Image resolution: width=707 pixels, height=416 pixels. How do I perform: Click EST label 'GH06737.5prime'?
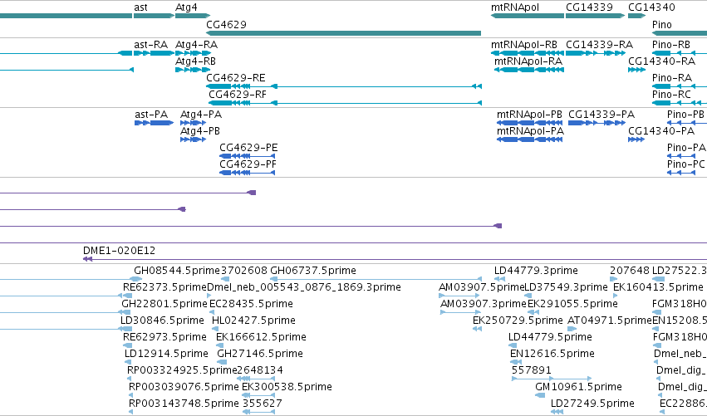[313, 271]
